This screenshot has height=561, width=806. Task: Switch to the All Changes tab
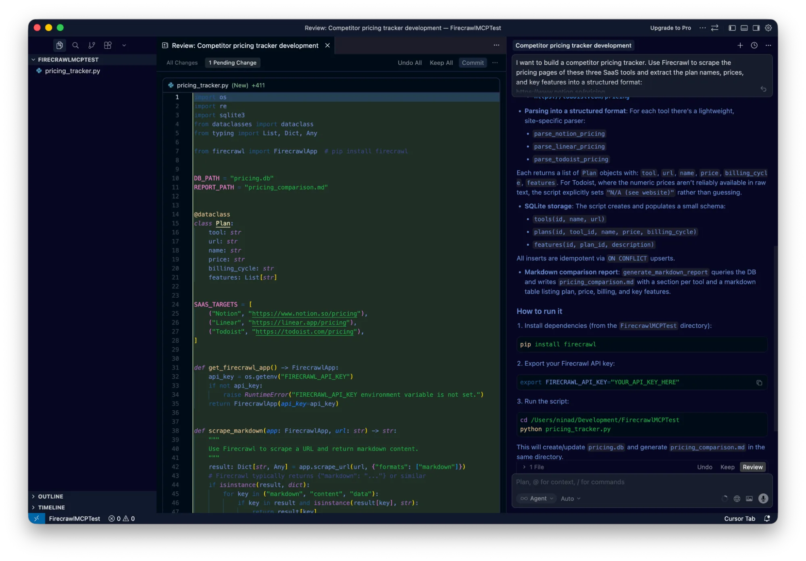pyautogui.click(x=182, y=63)
